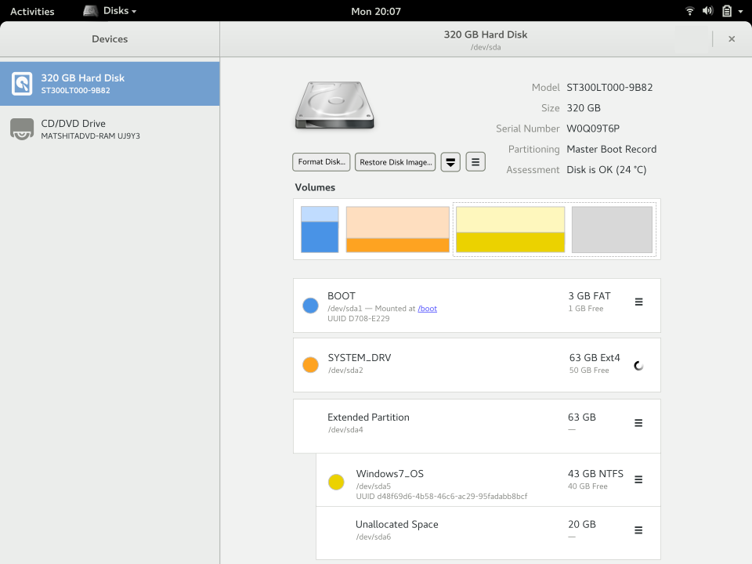Click the hard disk icon in sidebar
The width and height of the screenshot is (752, 564).
tap(22, 84)
